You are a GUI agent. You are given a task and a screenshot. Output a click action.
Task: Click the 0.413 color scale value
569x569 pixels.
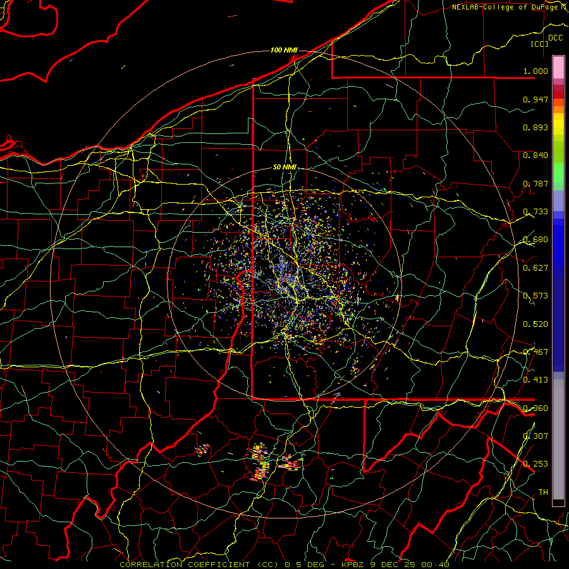point(535,380)
